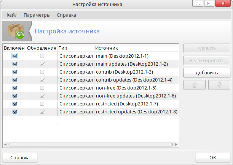The height and width of the screenshot is (165, 233).
Task: Click the OK button
Action: [213, 157]
